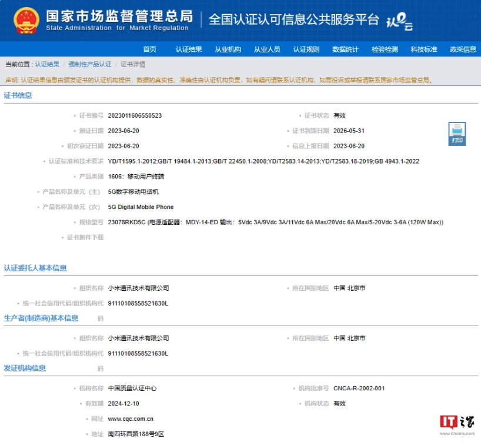Viewport: 481px width, 445px height.
Task: Select the 从业人员 navigation item
Action: tap(267, 49)
